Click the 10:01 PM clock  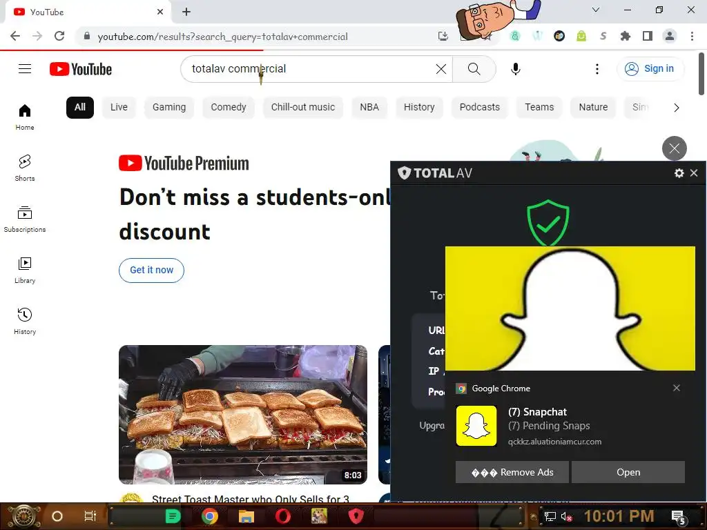619,516
